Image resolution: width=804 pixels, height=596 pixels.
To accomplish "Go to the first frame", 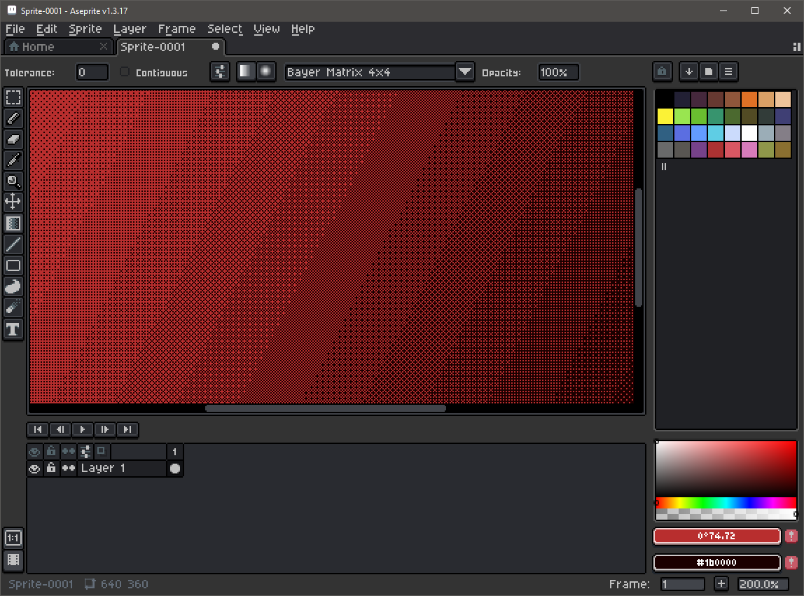I will [37, 429].
